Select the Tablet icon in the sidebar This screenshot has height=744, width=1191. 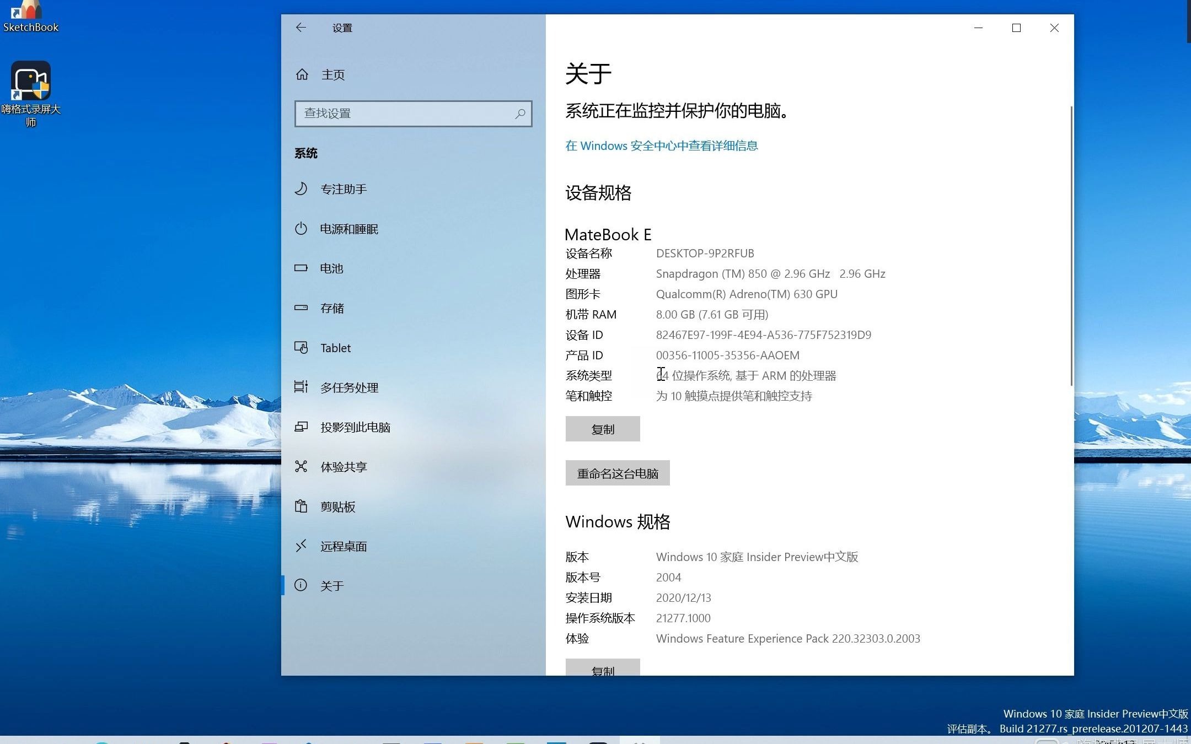[x=301, y=348]
